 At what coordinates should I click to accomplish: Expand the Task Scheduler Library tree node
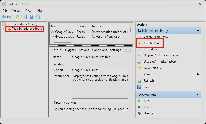coord(4,29)
